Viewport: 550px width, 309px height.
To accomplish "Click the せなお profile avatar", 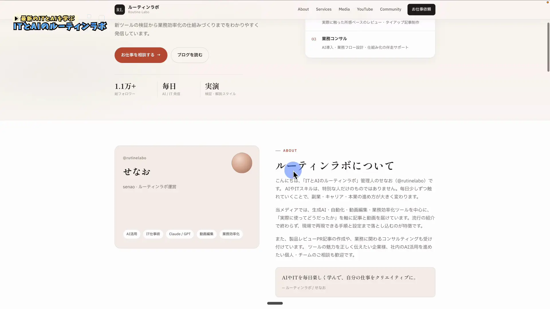I will 242,163.
